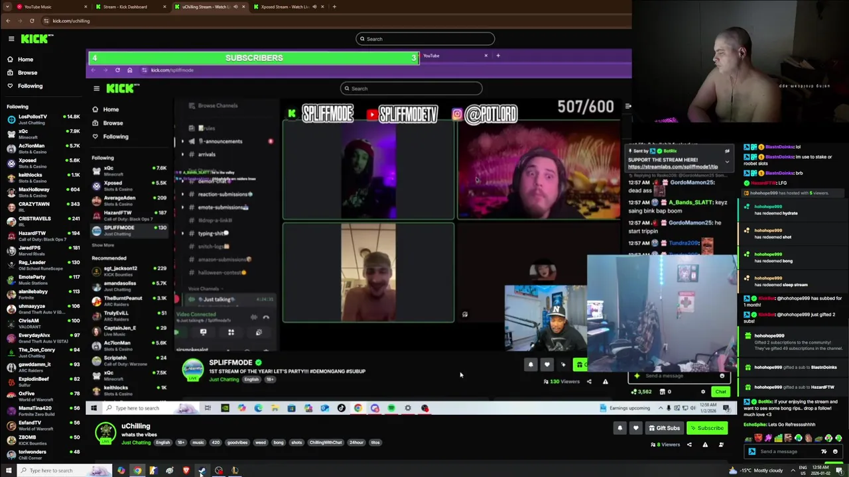
Task: Mute the Xposed Stream tab audio
Action: (314, 7)
